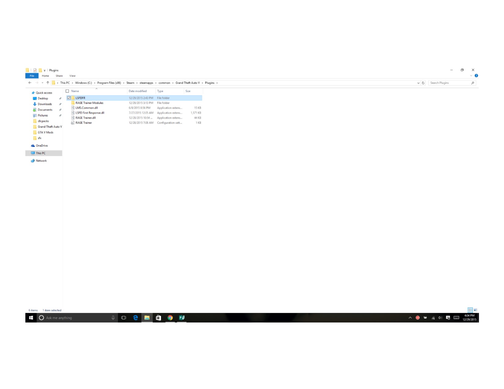Screen dimensions: 504x389
Task: Open the Share ribbon tab
Action: tap(59, 76)
